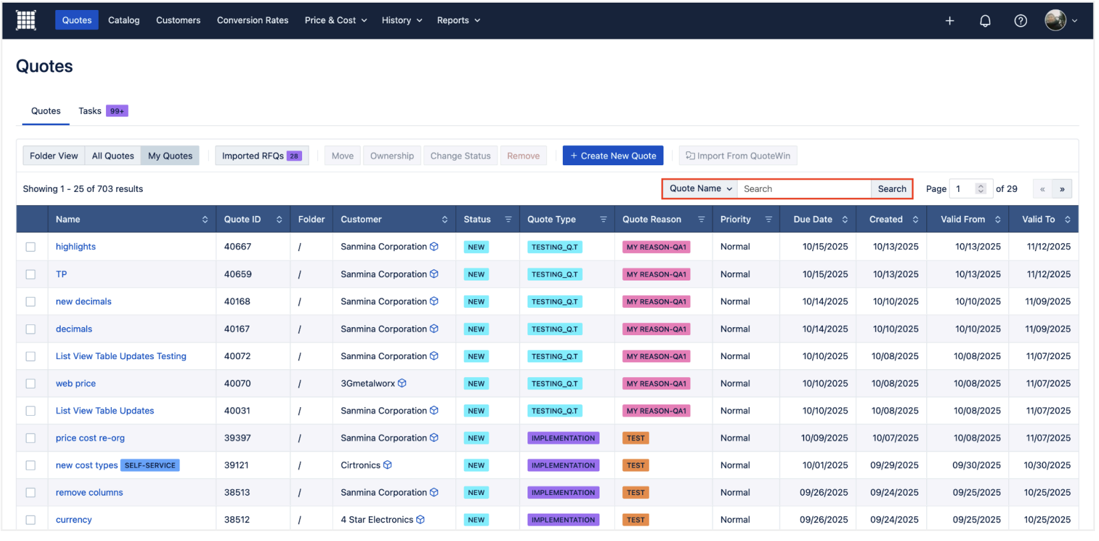Screen dimensions: 1099x541
Task: Open the user profile avatar
Action: click(x=1054, y=21)
